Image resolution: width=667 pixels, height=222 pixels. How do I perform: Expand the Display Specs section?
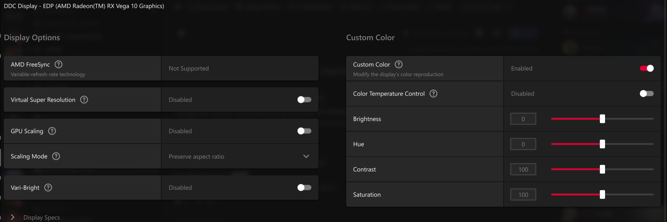[x=13, y=217]
